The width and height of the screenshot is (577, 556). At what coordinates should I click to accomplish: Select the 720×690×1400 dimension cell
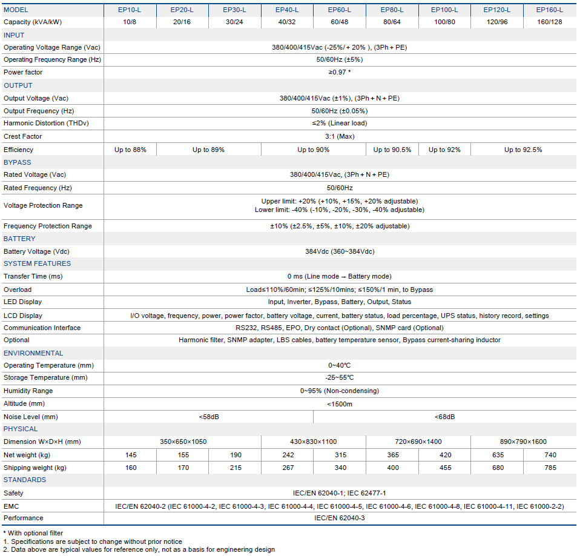418,442
